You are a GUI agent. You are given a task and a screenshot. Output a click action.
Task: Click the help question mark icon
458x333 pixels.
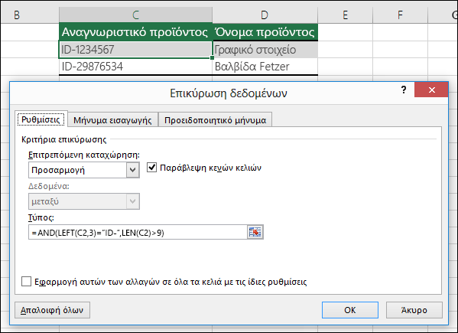(404, 90)
